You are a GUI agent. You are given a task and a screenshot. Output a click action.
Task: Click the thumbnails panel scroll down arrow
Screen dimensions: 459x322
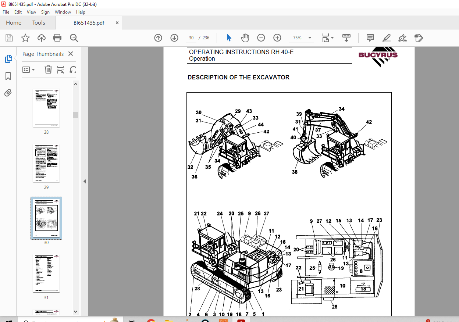[76, 312]
